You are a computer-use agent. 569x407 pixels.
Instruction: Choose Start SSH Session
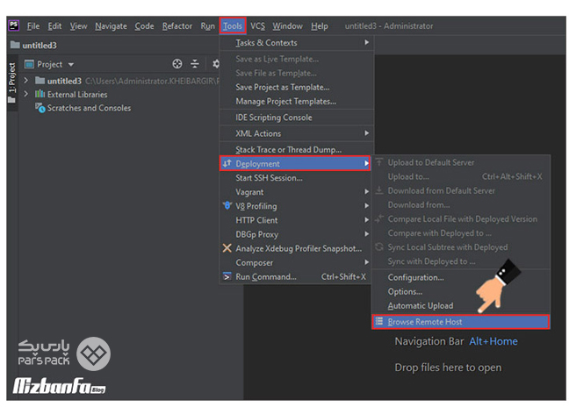(297, 177)
